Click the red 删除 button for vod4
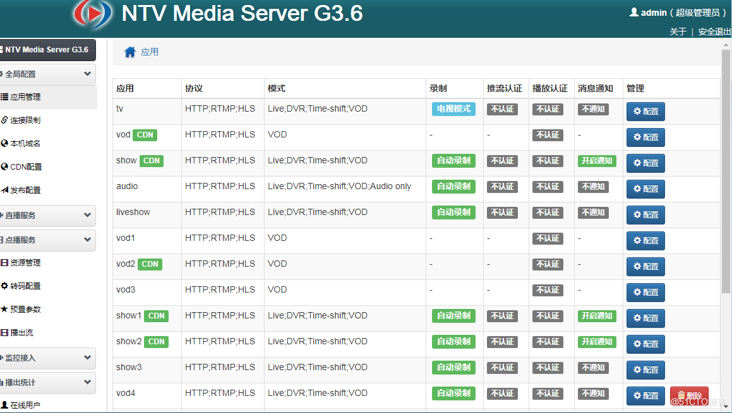 [x=689, y=396]
